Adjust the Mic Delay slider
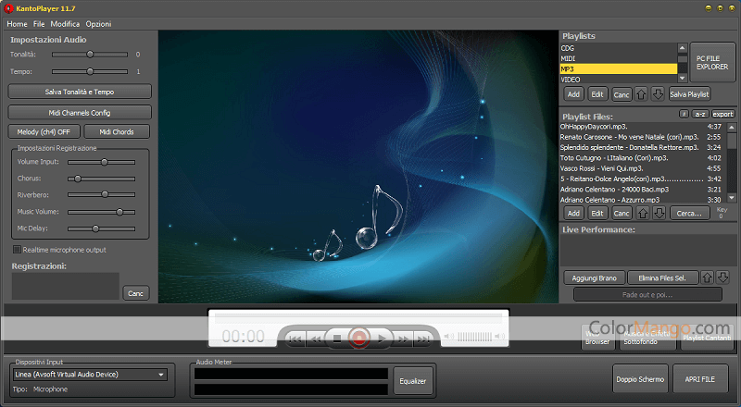The image size is (741, 407). point(102,228)
